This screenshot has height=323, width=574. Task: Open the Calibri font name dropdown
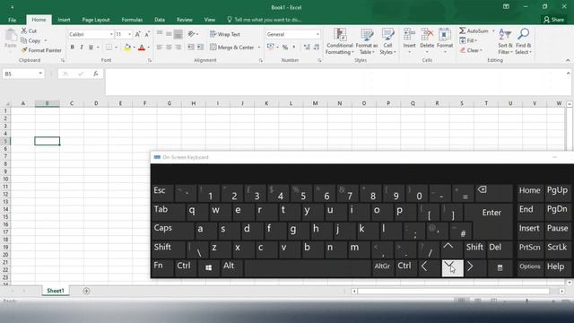[111, 34]
